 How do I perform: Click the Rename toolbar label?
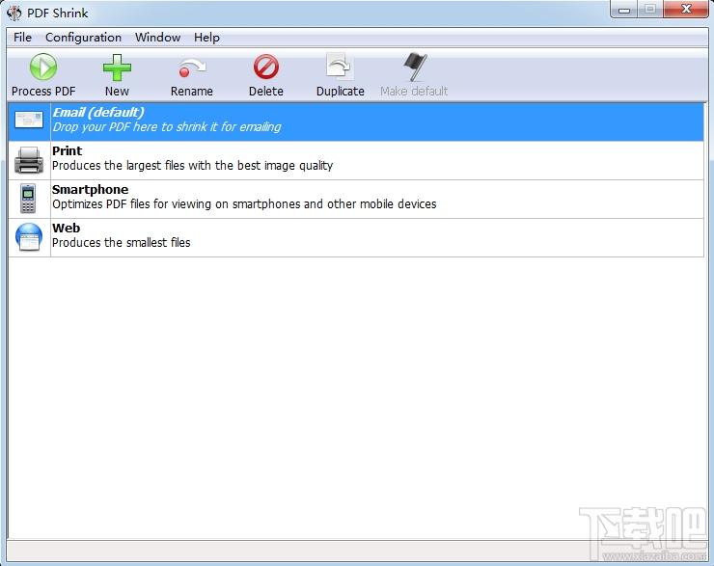(x=192, y=92)
